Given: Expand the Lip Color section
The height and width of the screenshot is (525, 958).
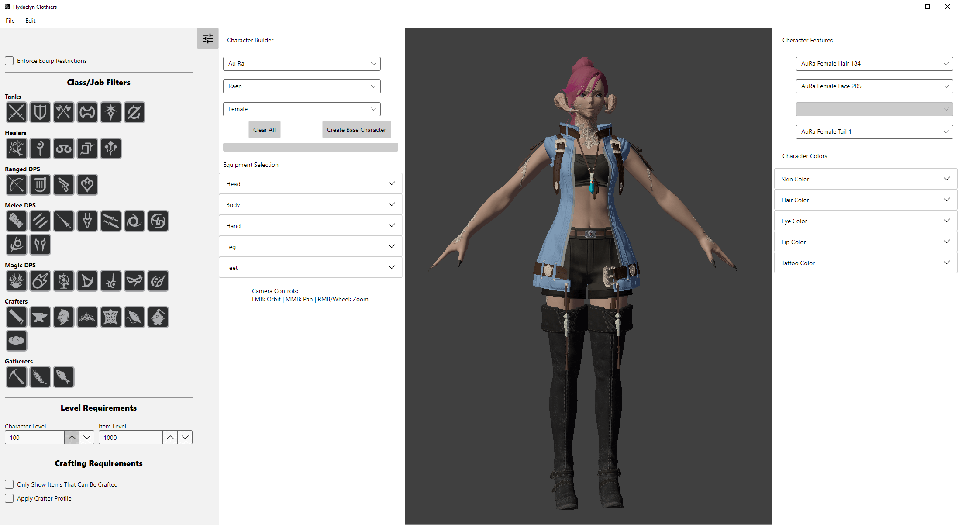Looking at the screenshot, I should point(866,242).
